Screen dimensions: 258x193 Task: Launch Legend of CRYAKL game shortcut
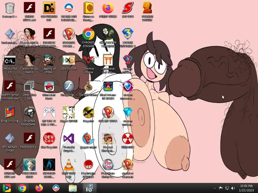click(x=49, y=60)
